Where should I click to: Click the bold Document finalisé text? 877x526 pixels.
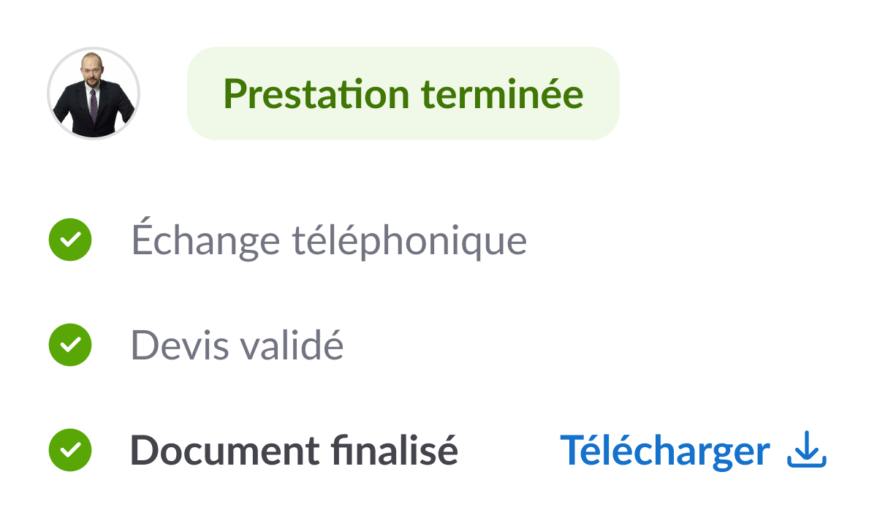point(294,450)
